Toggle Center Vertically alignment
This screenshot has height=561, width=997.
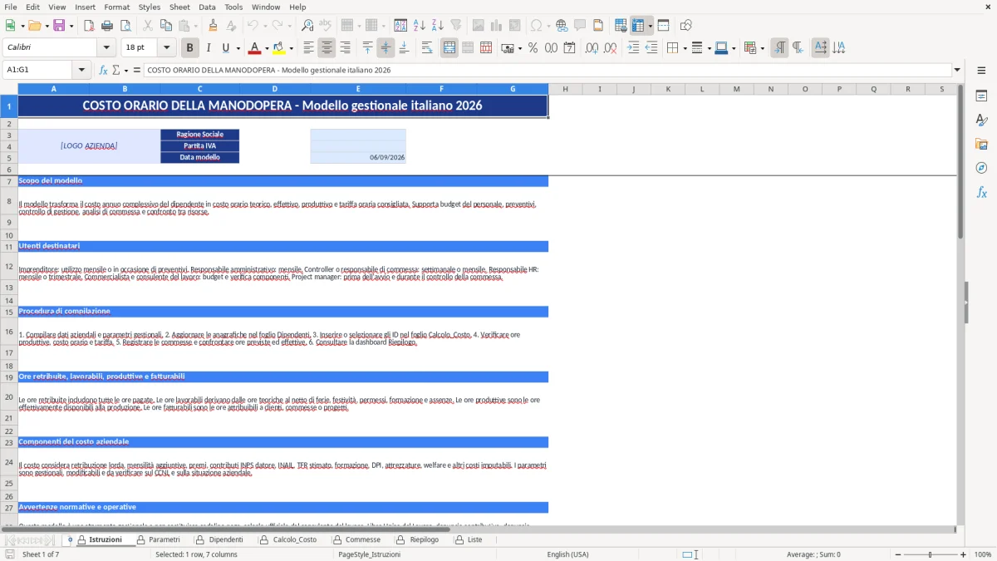pyautogui.click(x=386, y=48)
